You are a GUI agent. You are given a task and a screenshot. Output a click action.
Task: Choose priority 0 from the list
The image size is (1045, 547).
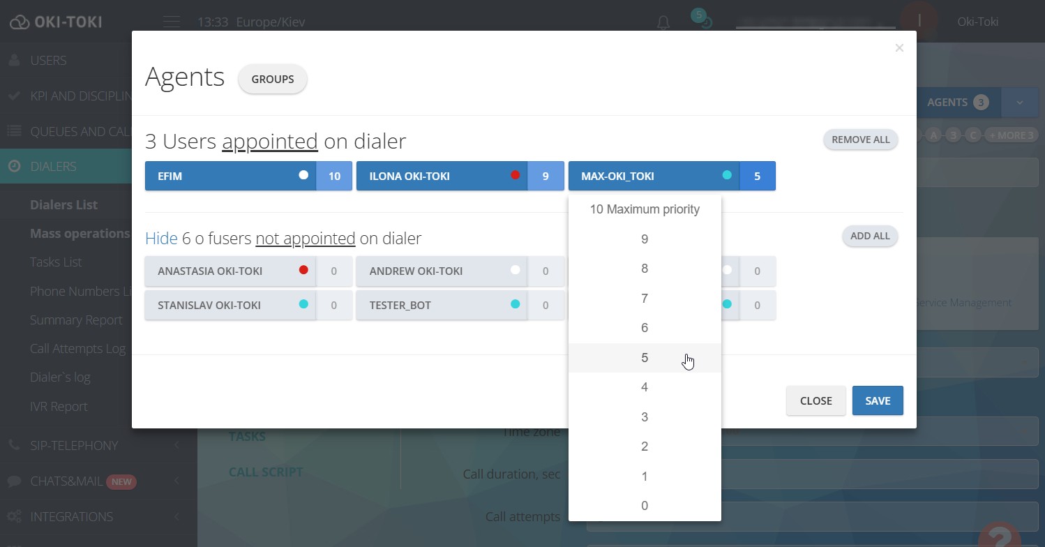click(645, 506)
